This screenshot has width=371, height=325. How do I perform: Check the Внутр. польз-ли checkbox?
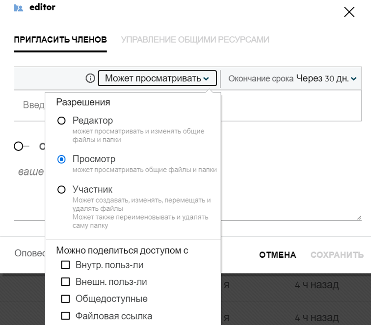65,265
